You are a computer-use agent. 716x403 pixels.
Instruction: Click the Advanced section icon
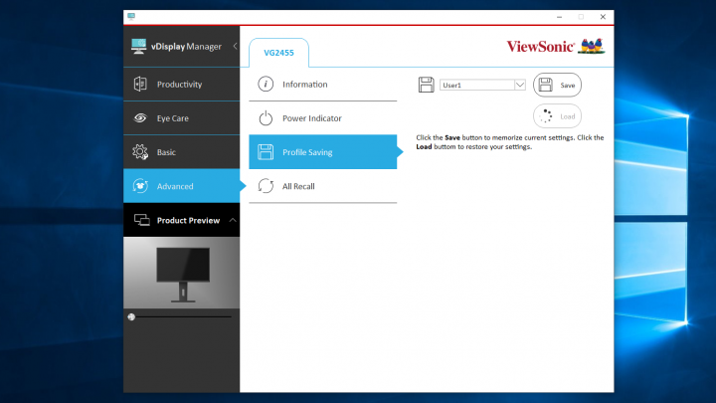(140, 186)
